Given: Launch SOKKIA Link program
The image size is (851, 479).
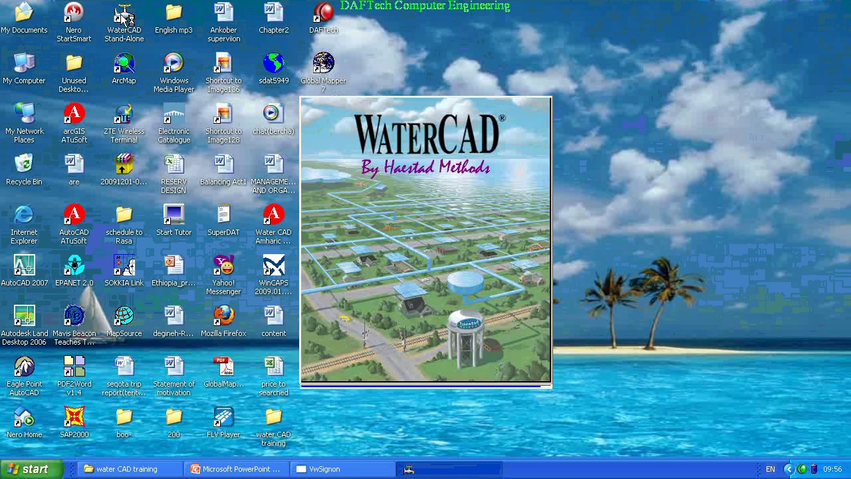Looking at the screenshot, I should point(124,265).
